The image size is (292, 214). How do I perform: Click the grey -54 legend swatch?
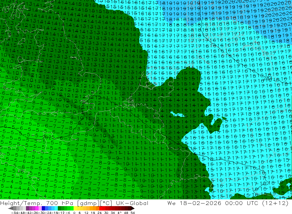pyautogui.click(x=15, y=208)
